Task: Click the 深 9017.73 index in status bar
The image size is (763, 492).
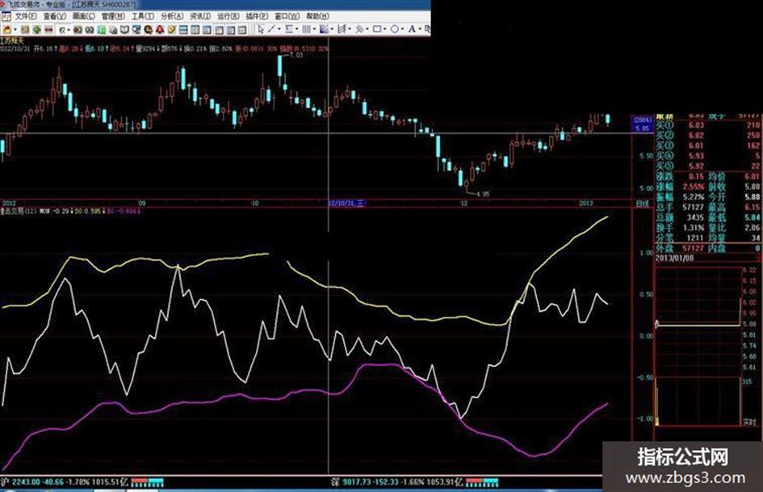Action: [x=396, y=482]
